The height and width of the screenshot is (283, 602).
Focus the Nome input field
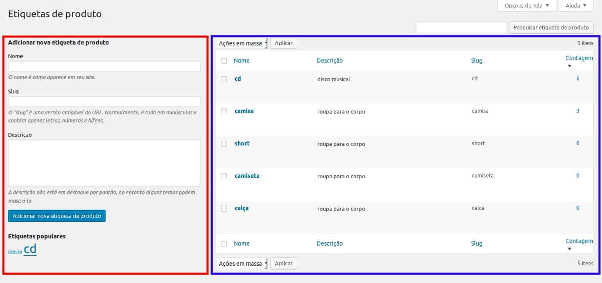(x=104, y=66)
